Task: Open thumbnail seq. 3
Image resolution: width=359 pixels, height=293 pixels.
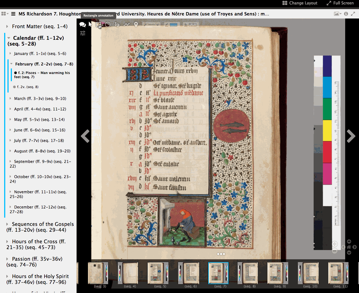Action: [98, 273]
